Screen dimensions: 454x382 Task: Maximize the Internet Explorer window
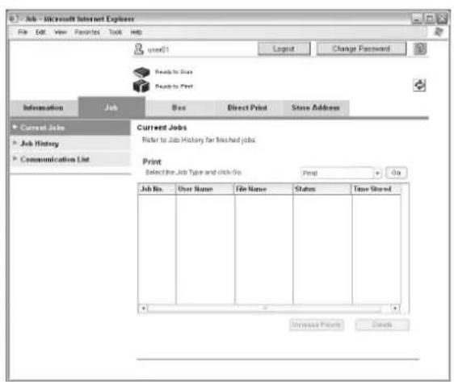point(430,19)
